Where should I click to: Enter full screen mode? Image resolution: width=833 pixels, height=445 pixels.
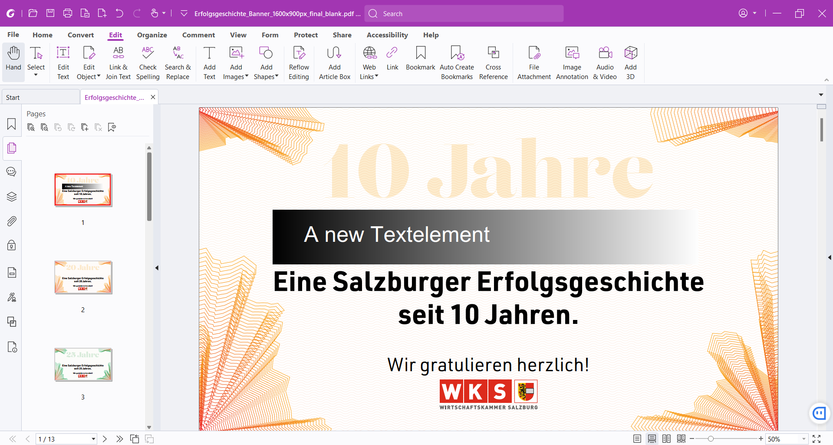[x=817, y=439]
